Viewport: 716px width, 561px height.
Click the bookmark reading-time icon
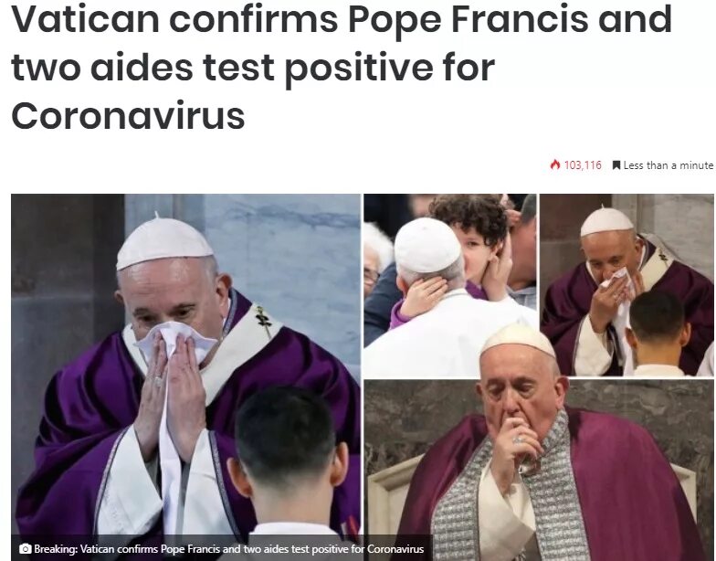coord(616,164)
